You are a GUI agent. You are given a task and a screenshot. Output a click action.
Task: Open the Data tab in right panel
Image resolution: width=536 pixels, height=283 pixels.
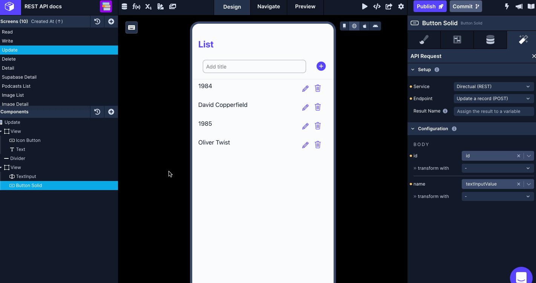pos(490,40)
